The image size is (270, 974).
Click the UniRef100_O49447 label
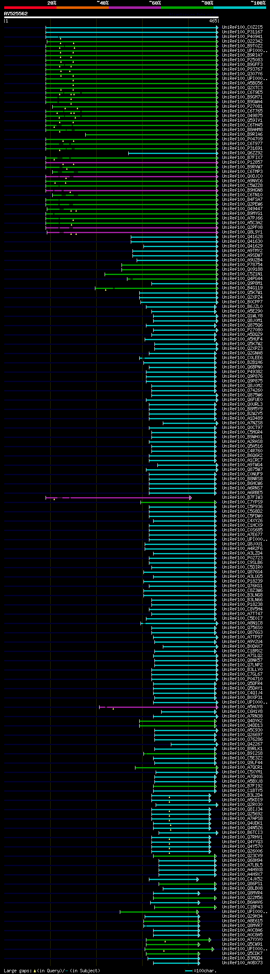click(x=242, y=209)
